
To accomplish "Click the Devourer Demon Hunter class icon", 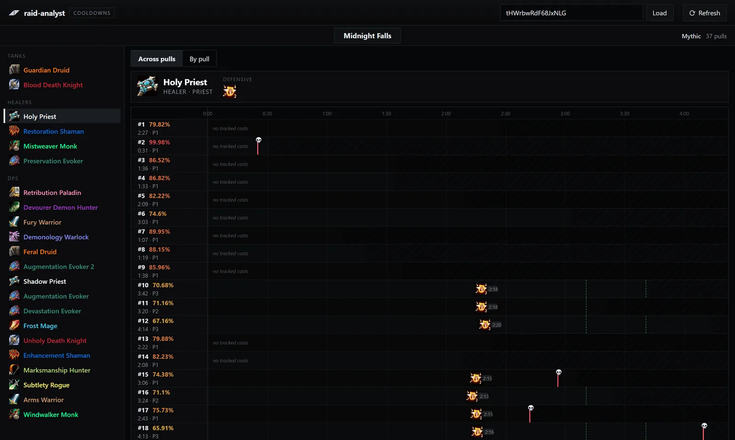I will click(14, 207).
